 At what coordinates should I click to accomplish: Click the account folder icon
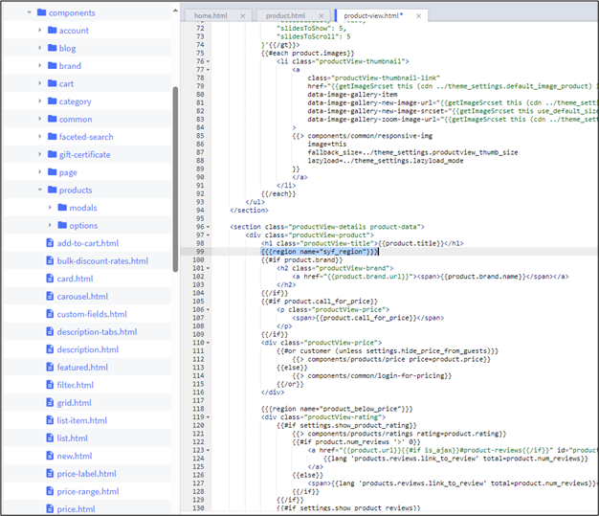click(x=52, y=31)
